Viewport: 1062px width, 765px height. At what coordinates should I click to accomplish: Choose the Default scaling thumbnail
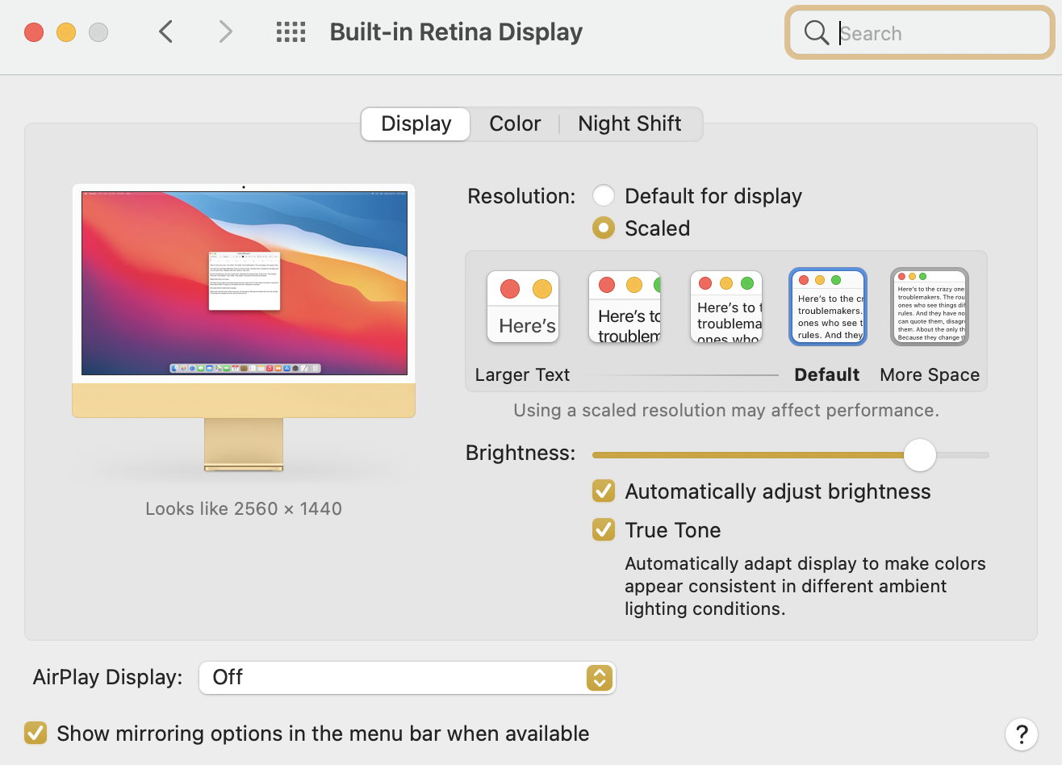(x=828, y=307)
